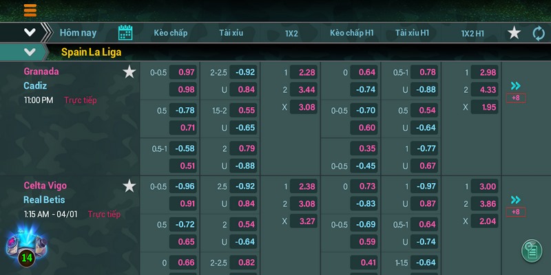
Task: Bet Cadiz first-half win at 4.33
Action: click(485, 89)
